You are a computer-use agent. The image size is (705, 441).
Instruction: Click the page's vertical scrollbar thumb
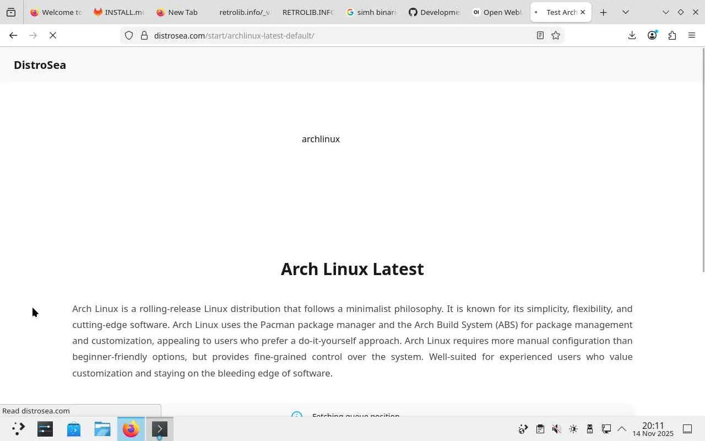point(703,160)
